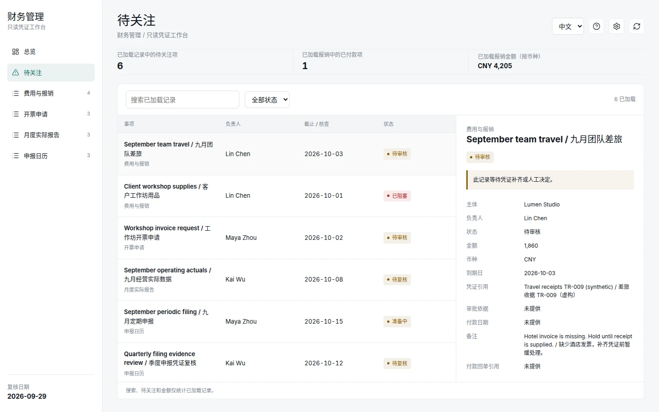
Task: Click the 已阻塞 status badge
Action: 397,196
